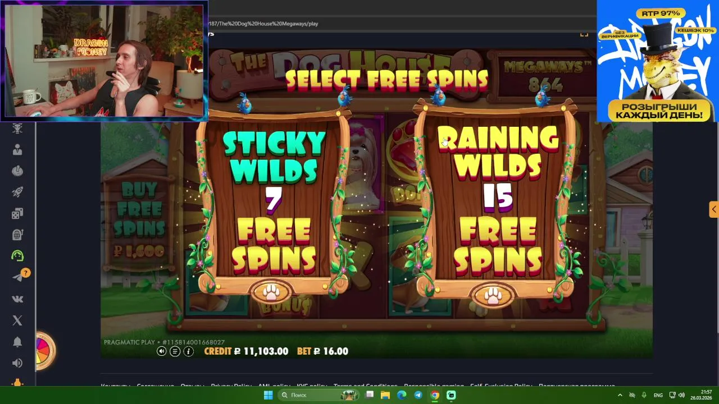Viewport: 719px width, 404px height.
Task: Open the green streaming app taskbar icon
Action: point(451,395)
